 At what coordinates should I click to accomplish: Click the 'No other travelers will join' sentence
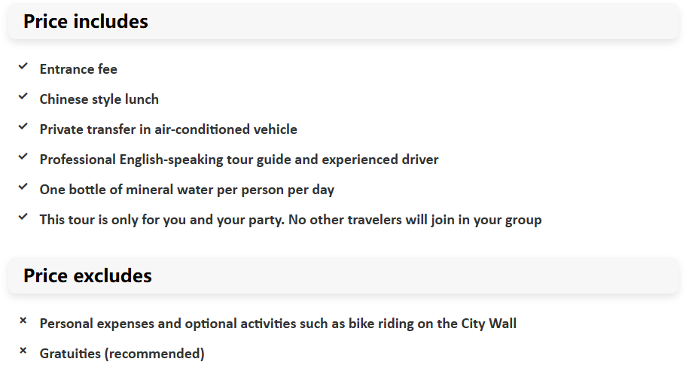[415, 220]
